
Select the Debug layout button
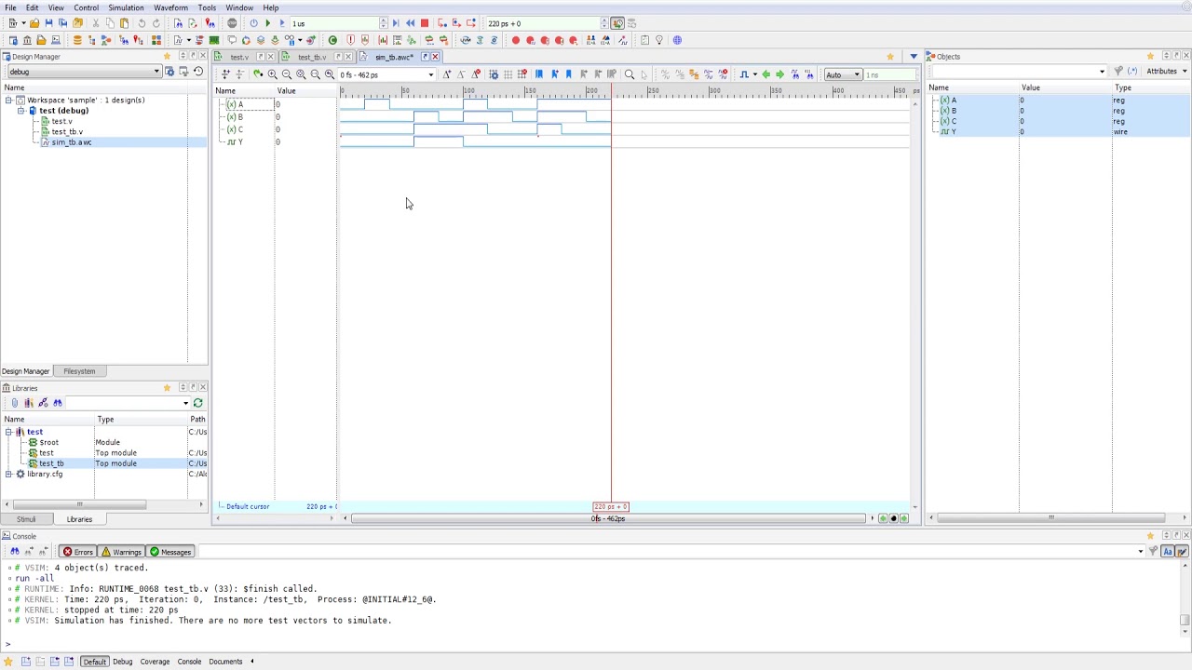[123, 662]
